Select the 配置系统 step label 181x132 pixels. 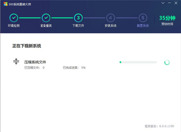[143, 26]
